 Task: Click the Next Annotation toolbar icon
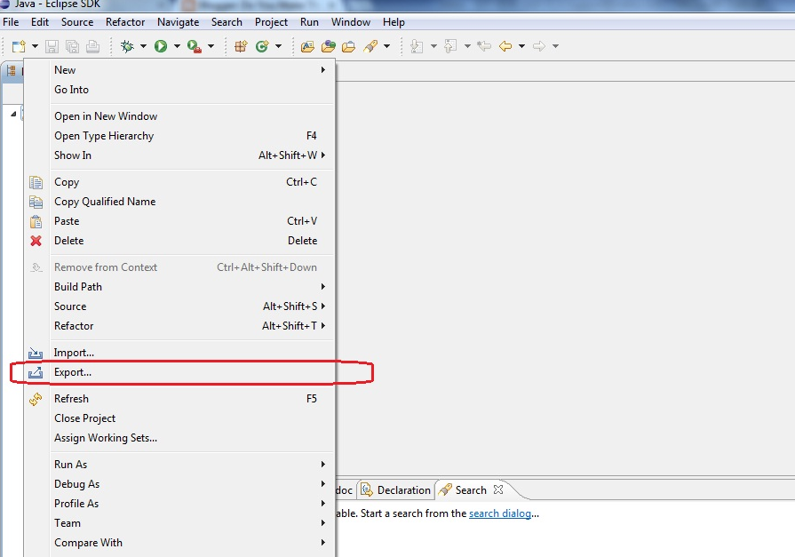417,46
